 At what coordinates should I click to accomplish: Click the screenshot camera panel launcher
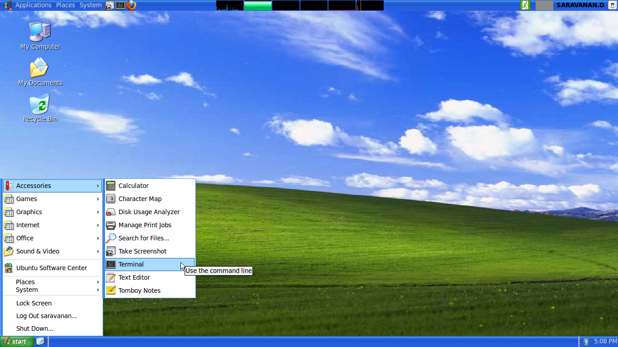109,5
